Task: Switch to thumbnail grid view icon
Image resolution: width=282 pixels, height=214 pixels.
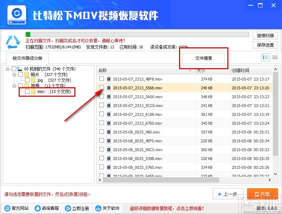Action: [x=275, y=58]
